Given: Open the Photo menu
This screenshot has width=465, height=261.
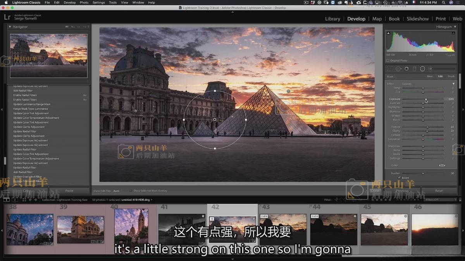Looking at the screenshot, I should tap(84, 2).
